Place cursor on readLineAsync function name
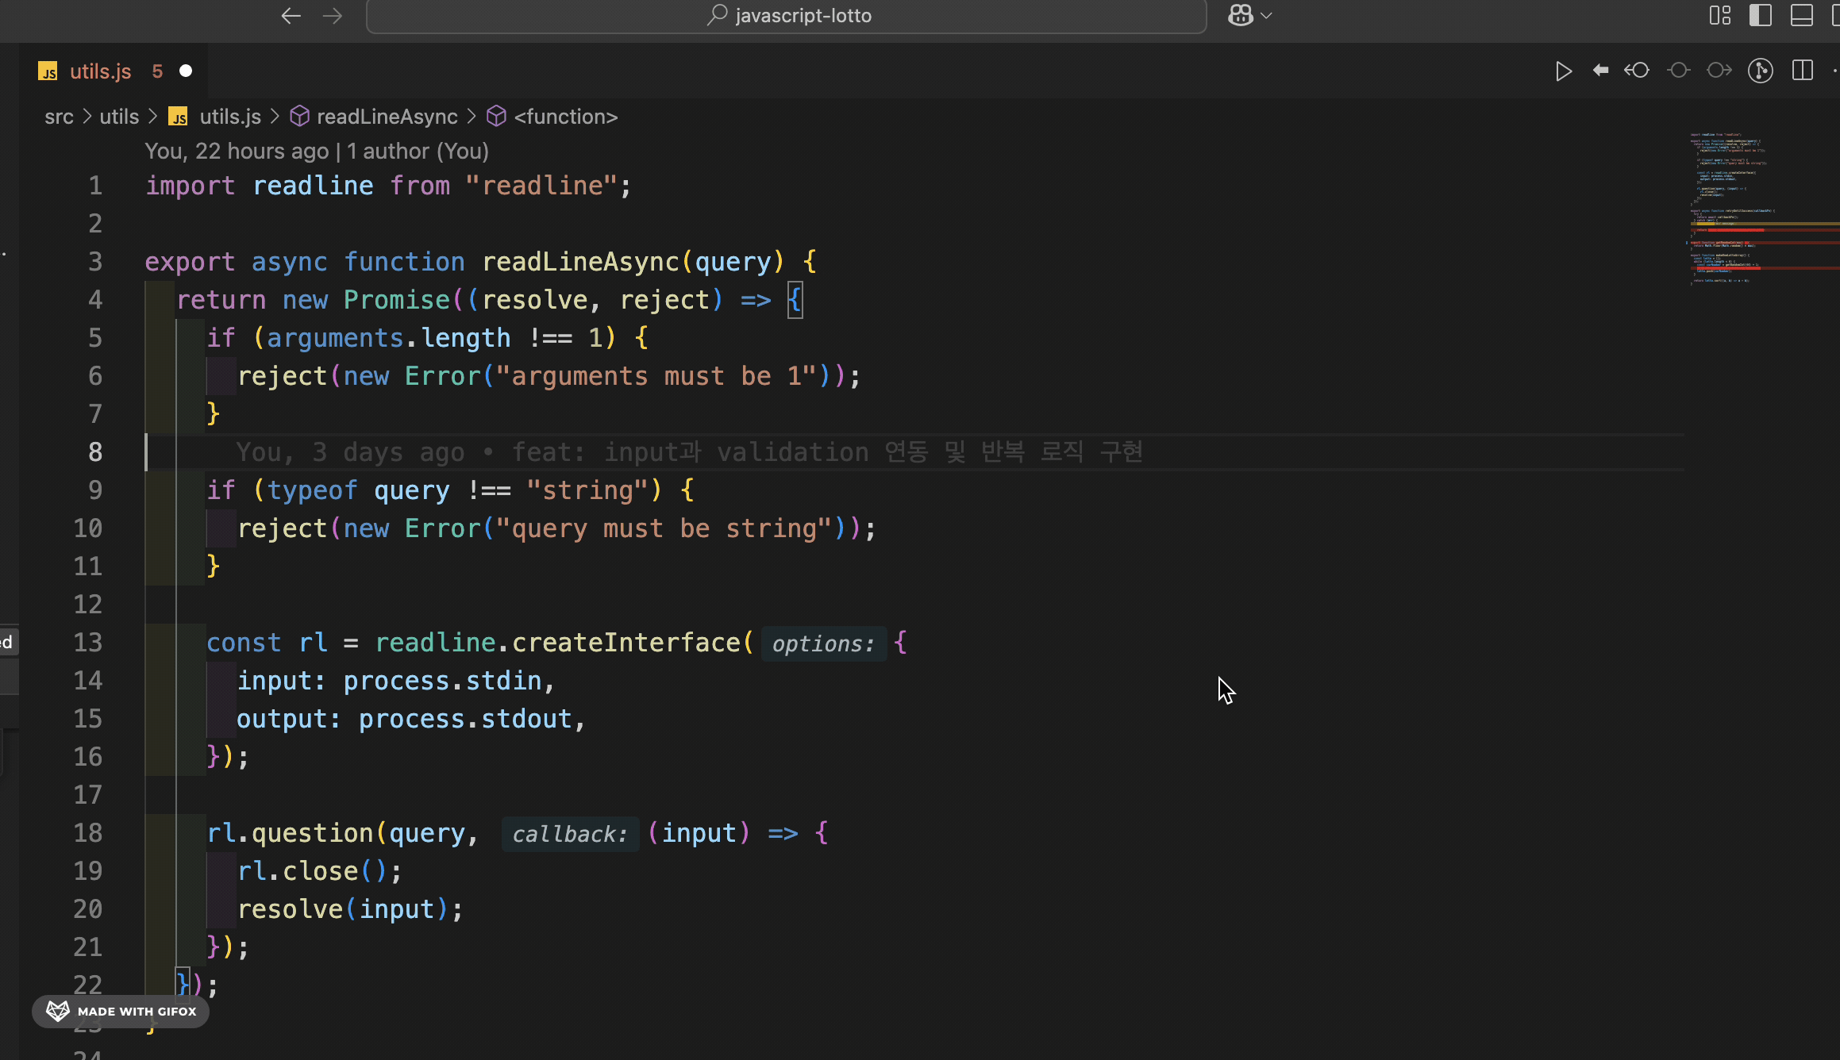Image resolution: width=1840 pixels, height=1060 pixels. (x=580, y=262)
